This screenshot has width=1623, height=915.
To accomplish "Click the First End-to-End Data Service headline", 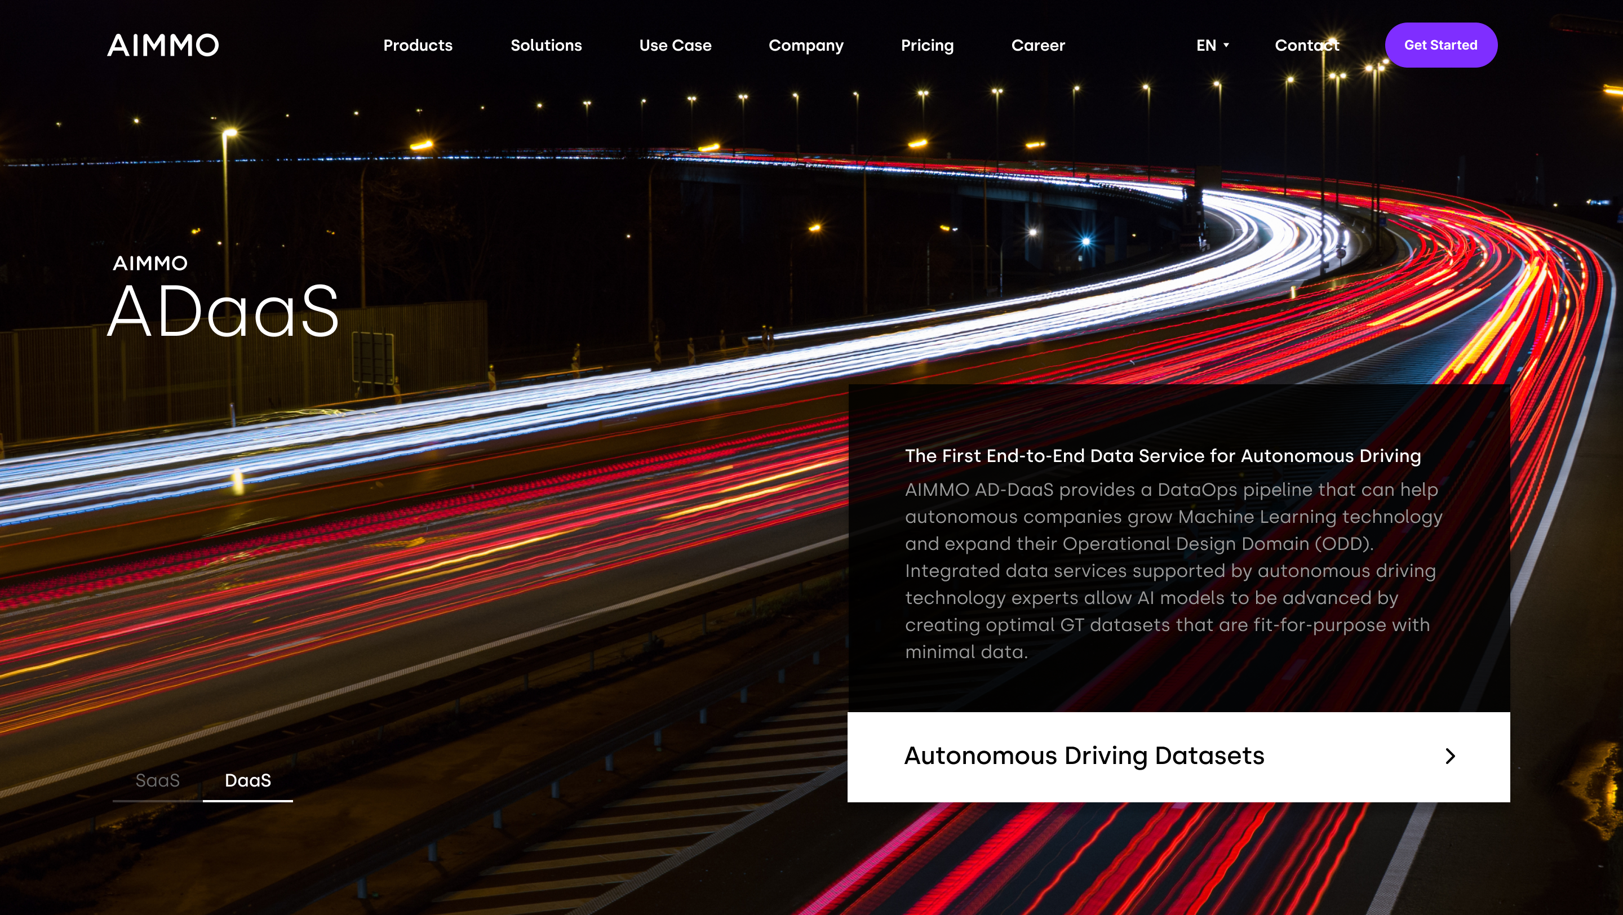I will pyautogui.click(x=1163, y=456).
